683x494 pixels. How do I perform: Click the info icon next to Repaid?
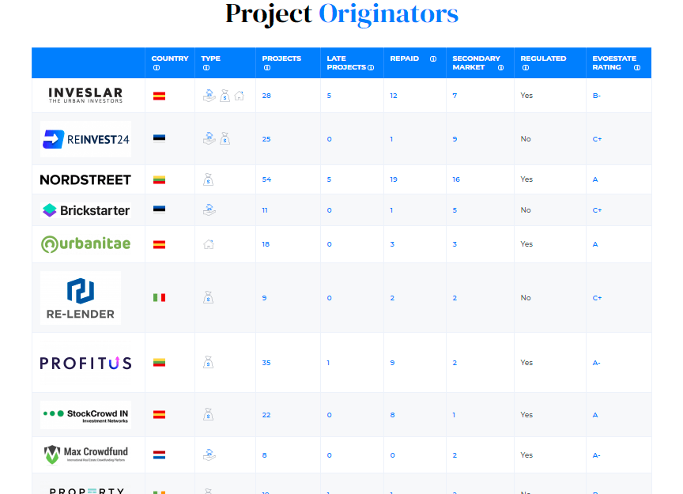pos(433,58)
